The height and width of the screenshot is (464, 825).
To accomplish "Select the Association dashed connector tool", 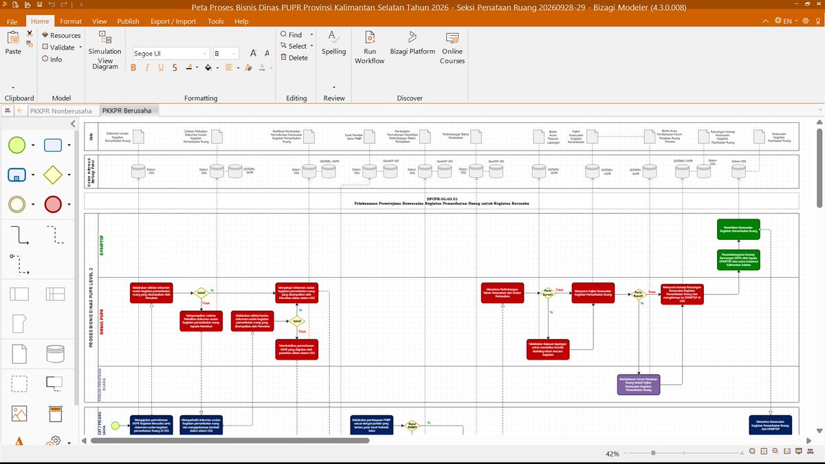I will coord(54,234).
